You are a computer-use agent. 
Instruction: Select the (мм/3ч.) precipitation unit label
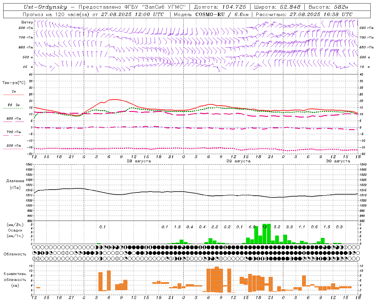[15, 225]
